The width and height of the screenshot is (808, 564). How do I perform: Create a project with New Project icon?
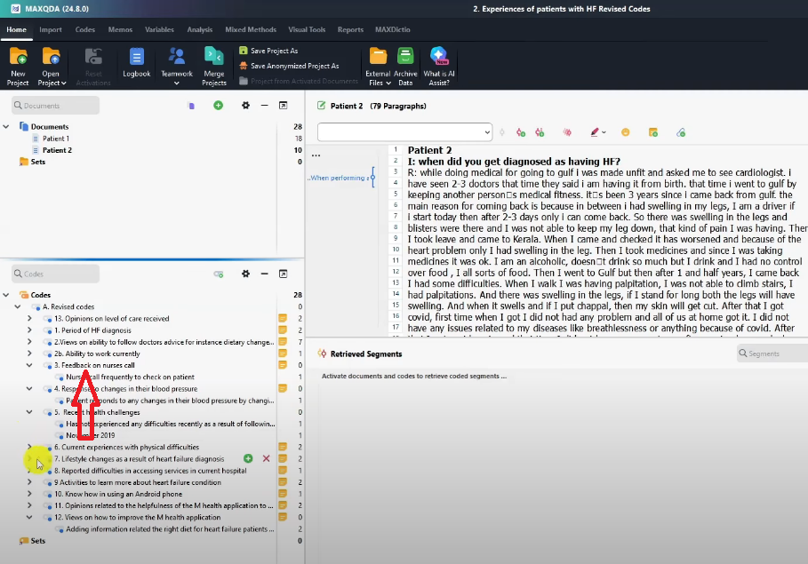pos(18,66)
